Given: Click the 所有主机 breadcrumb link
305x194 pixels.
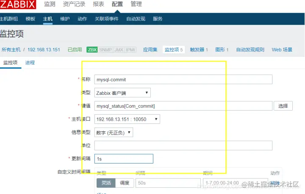Looking at the screenshot, I should tap(11, 50).
